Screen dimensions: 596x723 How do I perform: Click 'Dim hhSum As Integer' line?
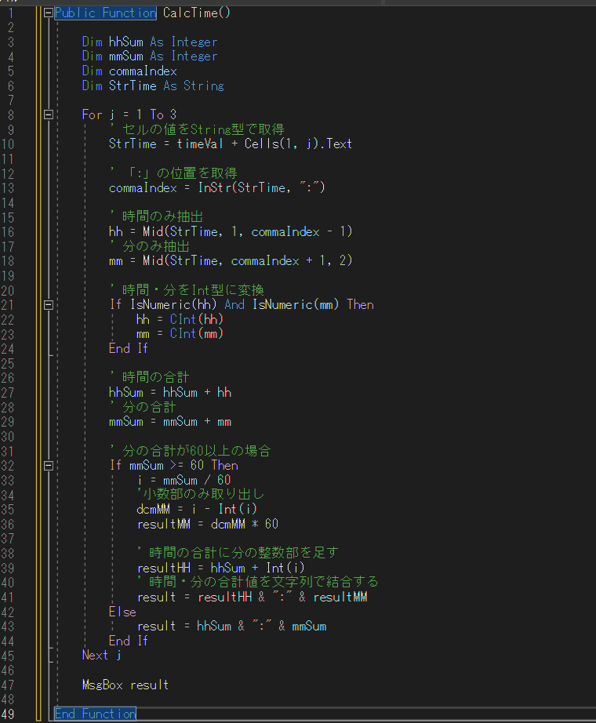click(150, 42)
